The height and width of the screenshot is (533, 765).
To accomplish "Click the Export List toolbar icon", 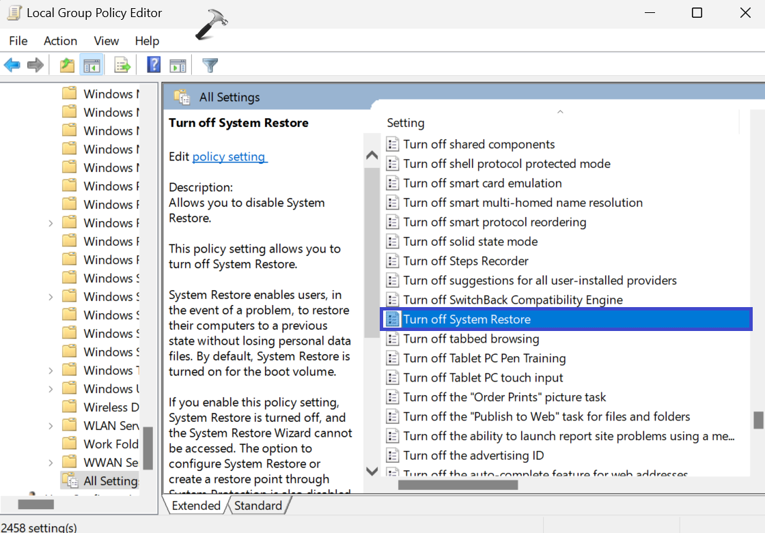I will (x=122, y=66).
